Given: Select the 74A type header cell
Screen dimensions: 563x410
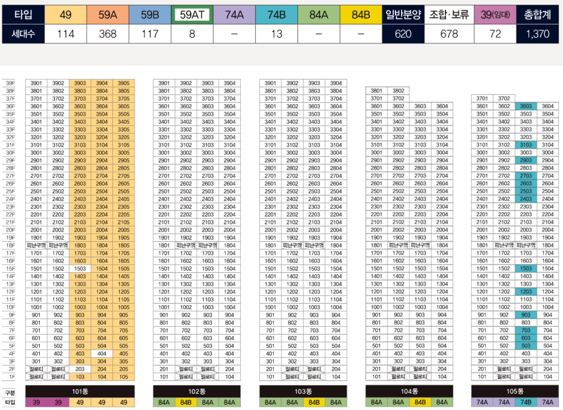Looking at the screenshot, I should [x=234, y=15].
